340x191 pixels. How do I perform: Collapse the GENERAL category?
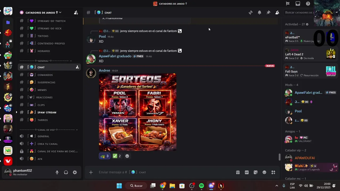point(45,61)
